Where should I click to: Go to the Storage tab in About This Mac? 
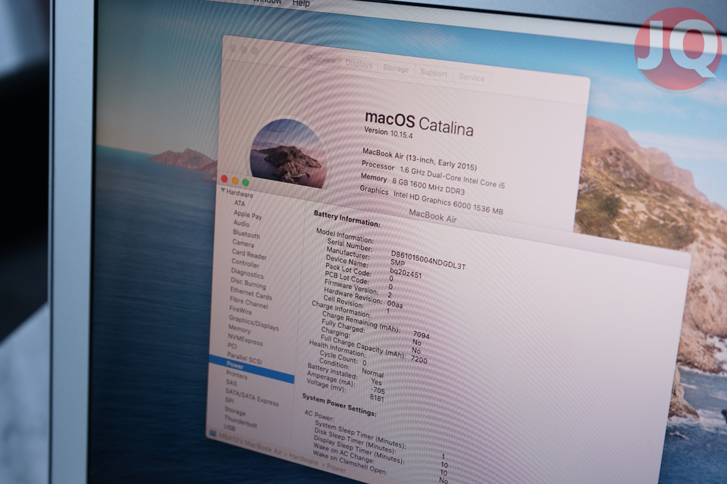coord(396,69)
